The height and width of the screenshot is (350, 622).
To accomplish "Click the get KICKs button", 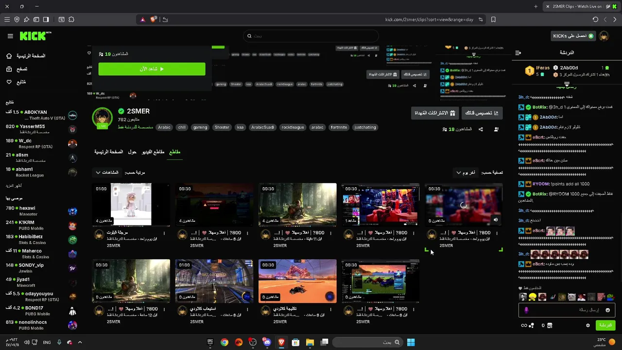I will click(x=573, y=36).
